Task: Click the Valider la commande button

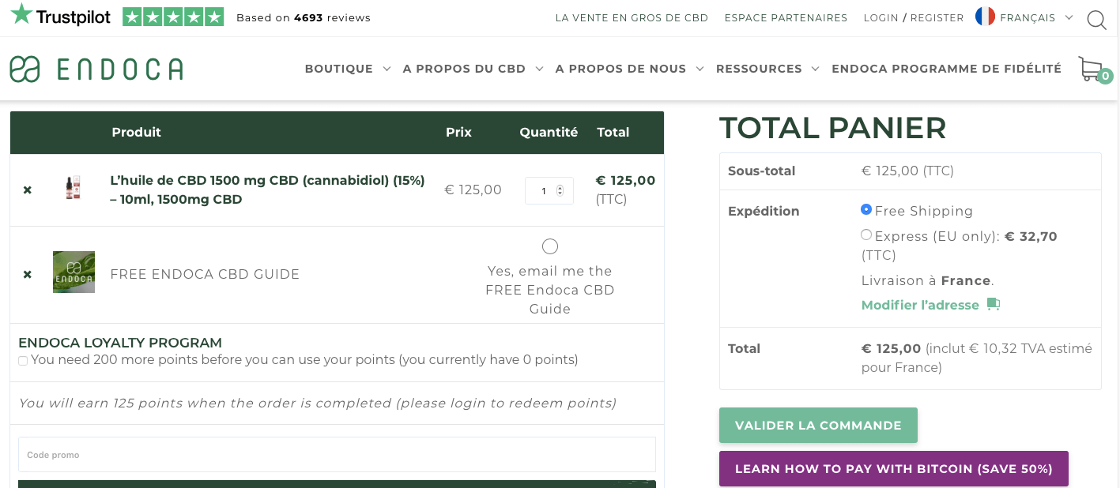Action: (x=818, y=426)
